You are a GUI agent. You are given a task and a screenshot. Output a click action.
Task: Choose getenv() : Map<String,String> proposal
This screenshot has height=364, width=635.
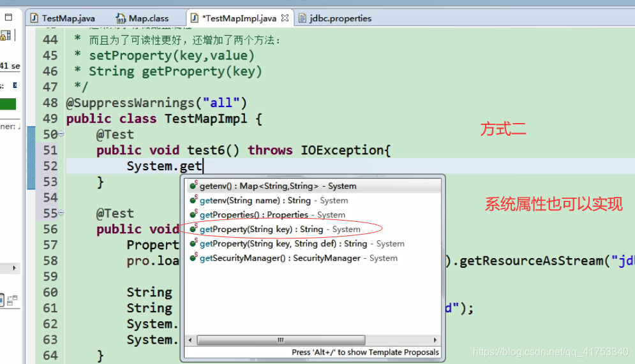pos(313,186)
